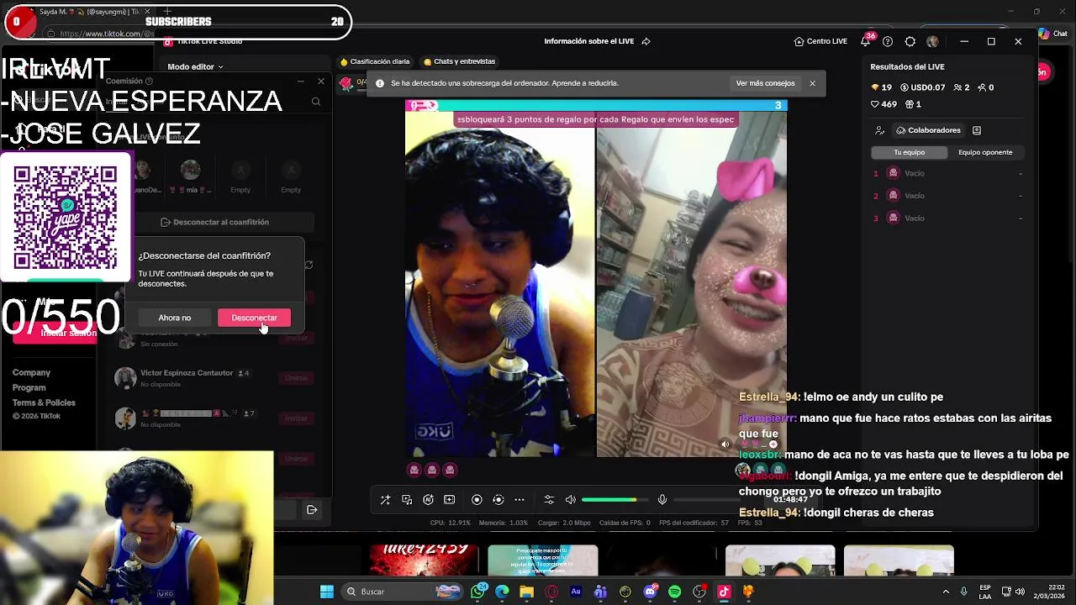Click the exit icon at panel bottom
The image size is (1076, 605).
pyautogui.click(x=312, y=510)
